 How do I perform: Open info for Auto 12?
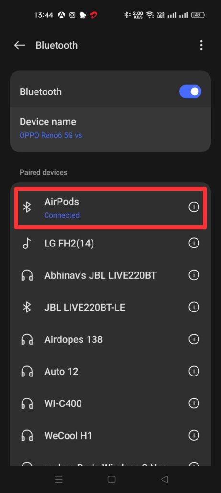pos(194,371)
